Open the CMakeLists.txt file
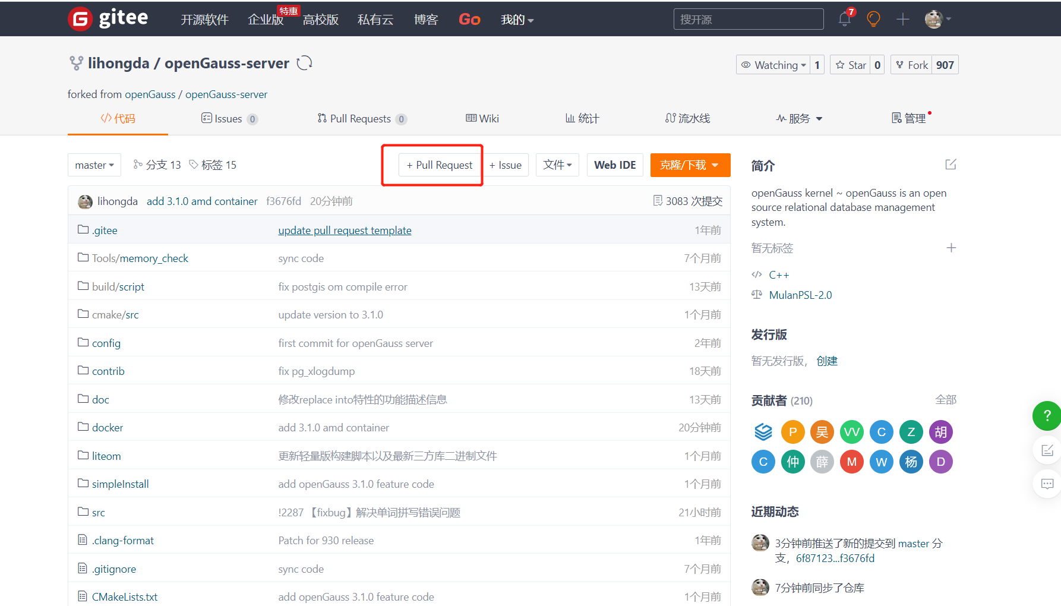1061x606 pixels. coord(125,597)
